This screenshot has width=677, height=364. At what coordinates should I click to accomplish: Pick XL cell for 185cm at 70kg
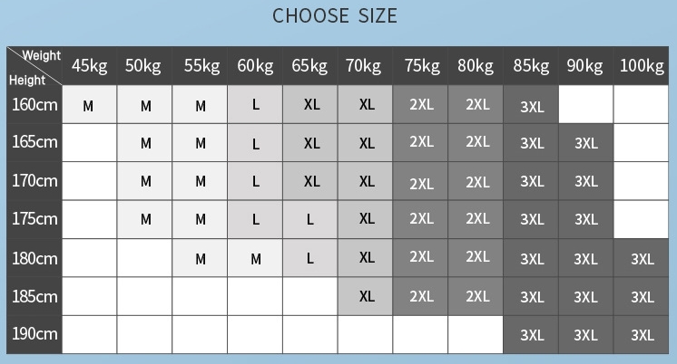pyautogui.click(x=366, y=296)
